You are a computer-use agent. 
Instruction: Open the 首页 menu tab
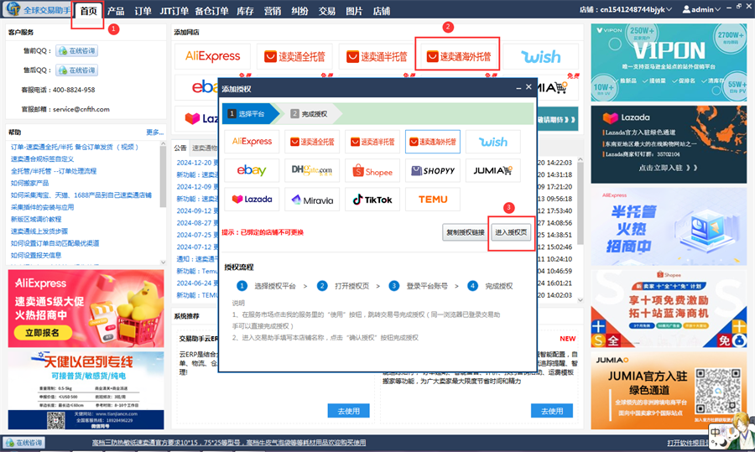click(x=88, y=11)
